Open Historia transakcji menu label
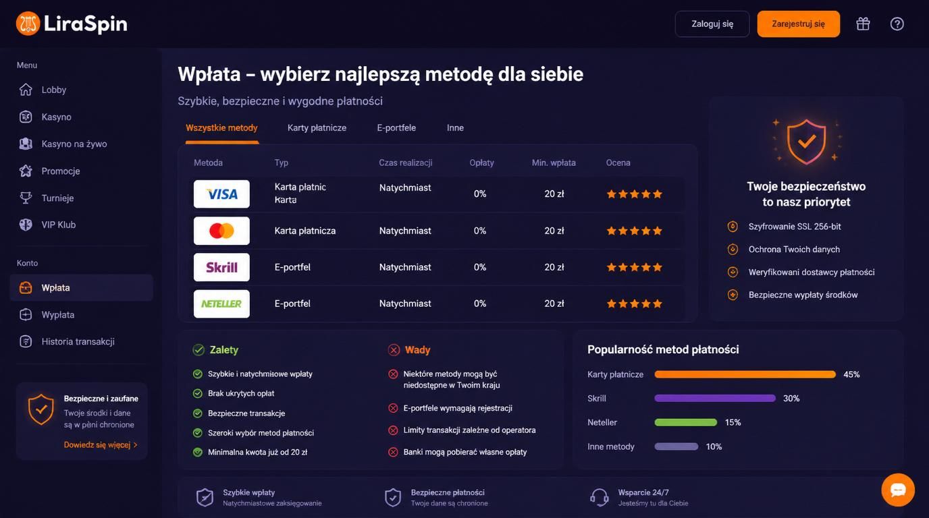Screen dimensions: 929x518 click(x=78, y=341)
